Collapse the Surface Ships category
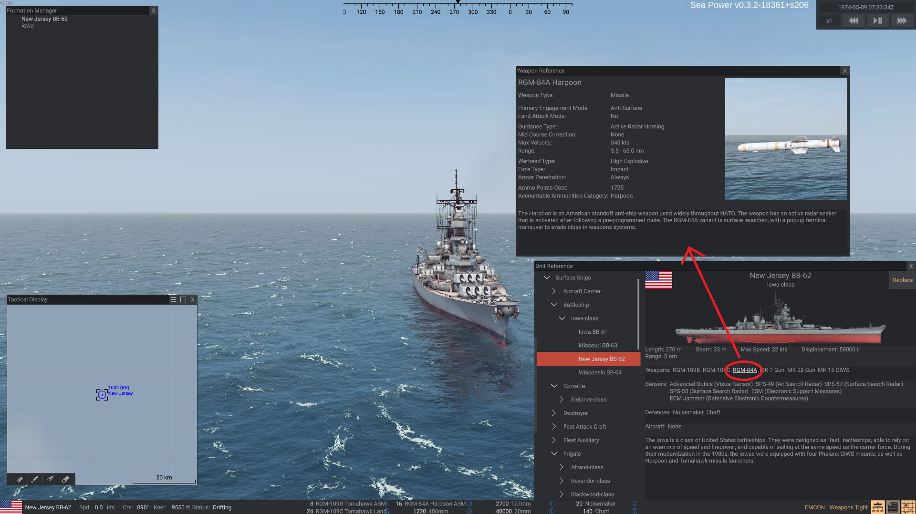This screenshot has width=916, height=514. click(x=547, y=278)
